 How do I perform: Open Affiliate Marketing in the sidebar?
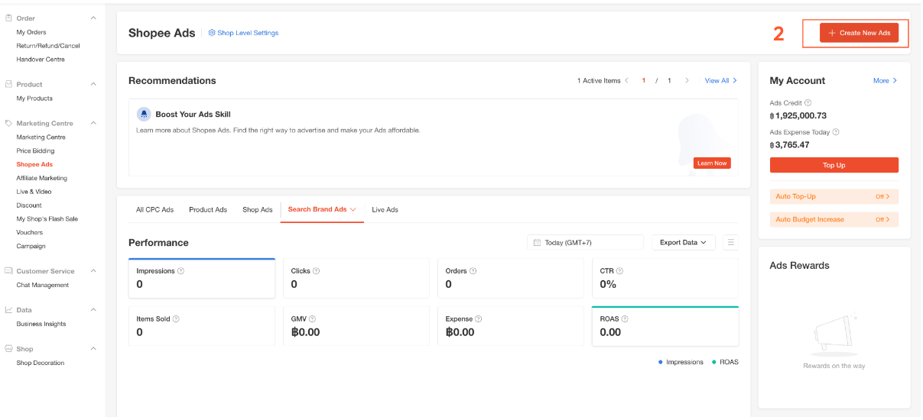[42, 178]
